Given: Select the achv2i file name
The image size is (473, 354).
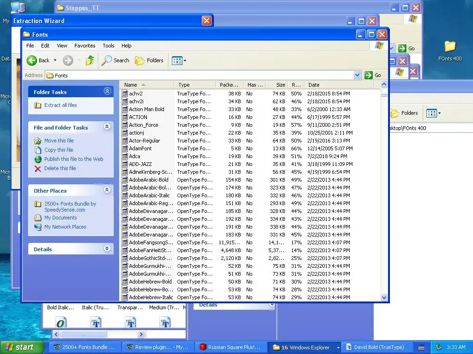Looking at the screenshot, I should coord(136,101).
